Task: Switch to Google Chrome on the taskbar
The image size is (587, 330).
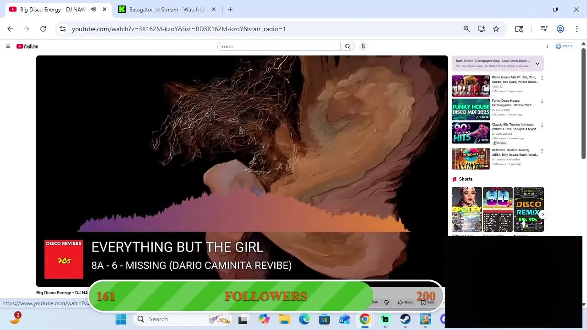Action: [x=365, y=319]
